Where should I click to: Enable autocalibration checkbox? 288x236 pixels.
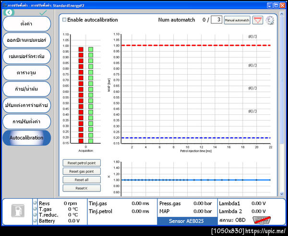(x=64, y=20)
